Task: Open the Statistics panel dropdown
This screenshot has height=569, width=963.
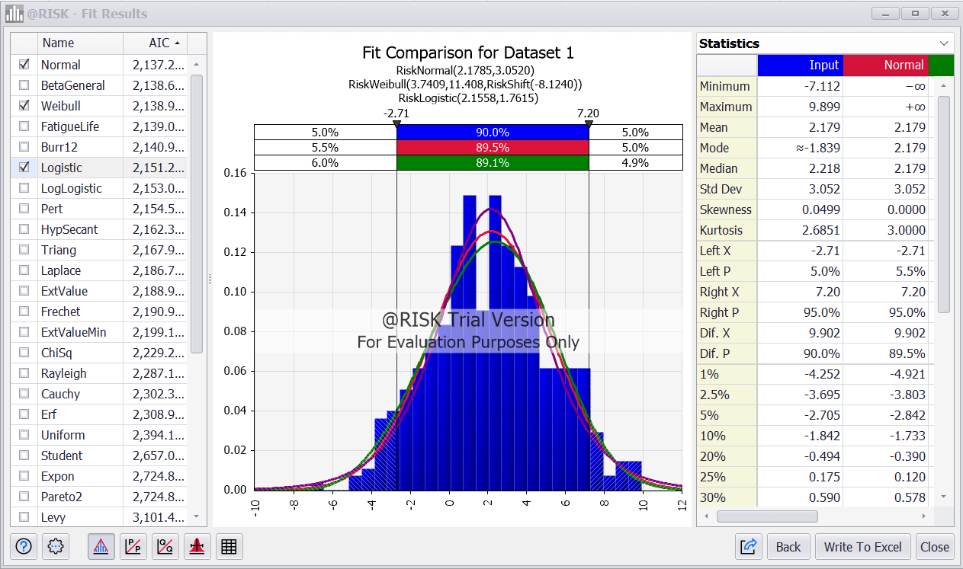Action: [945, 43]
